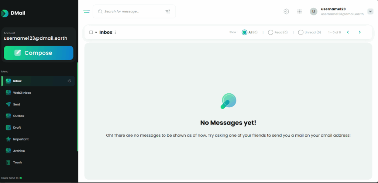Select the All messages radio button
378x183 pixels.
[x=244, y=32]
